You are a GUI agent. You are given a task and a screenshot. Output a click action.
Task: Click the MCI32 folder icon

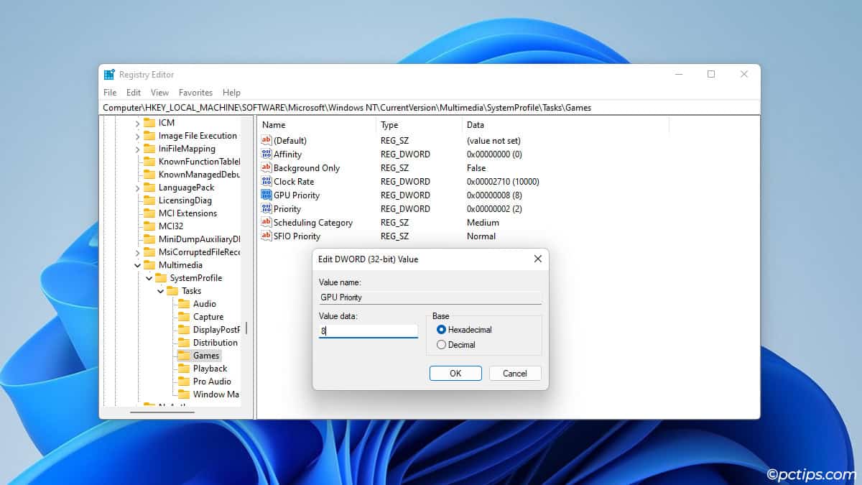point(149,226)
